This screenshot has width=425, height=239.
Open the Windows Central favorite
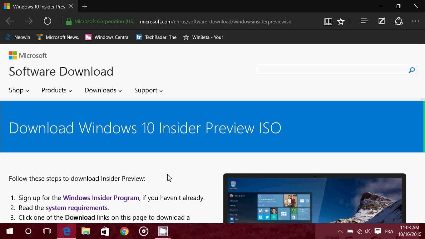[107, 37]
